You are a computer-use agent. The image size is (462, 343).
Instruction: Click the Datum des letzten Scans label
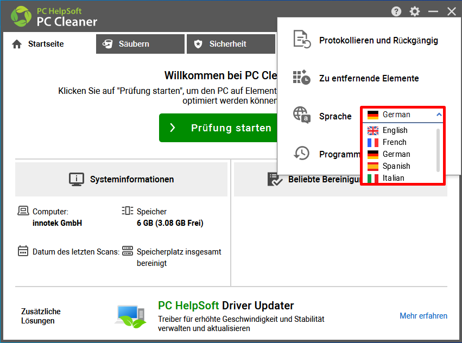pyautogui.click(x=76, y=252)
